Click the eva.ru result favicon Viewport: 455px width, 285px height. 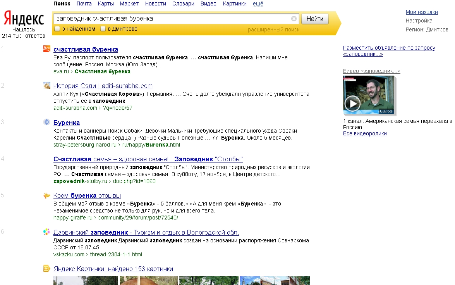click(x=46, y=49)
